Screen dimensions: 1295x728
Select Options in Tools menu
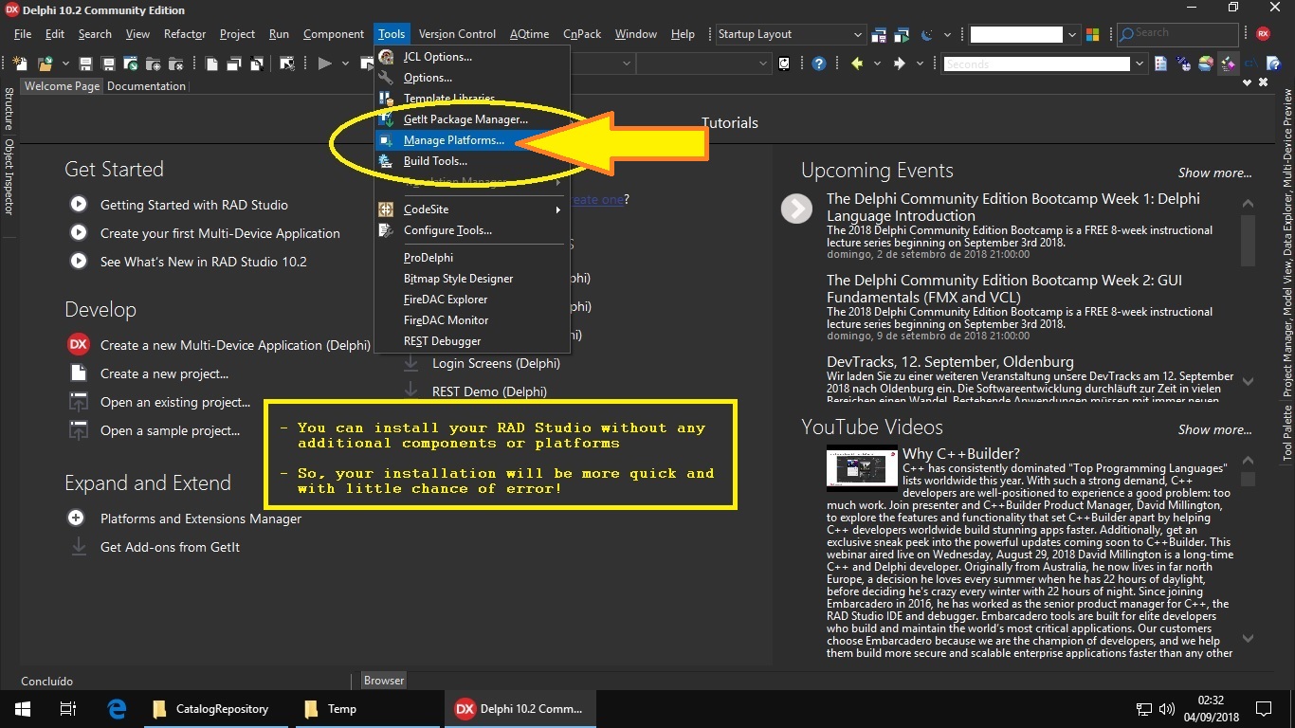click(x=472, y=78)
